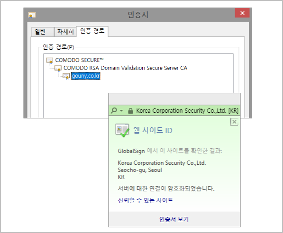Image resolution: width=283 pixels, height=233 pixels.
Task: Select COMODO RSA Domain Validation Secure Server CA
Action: tap(125, 68)
